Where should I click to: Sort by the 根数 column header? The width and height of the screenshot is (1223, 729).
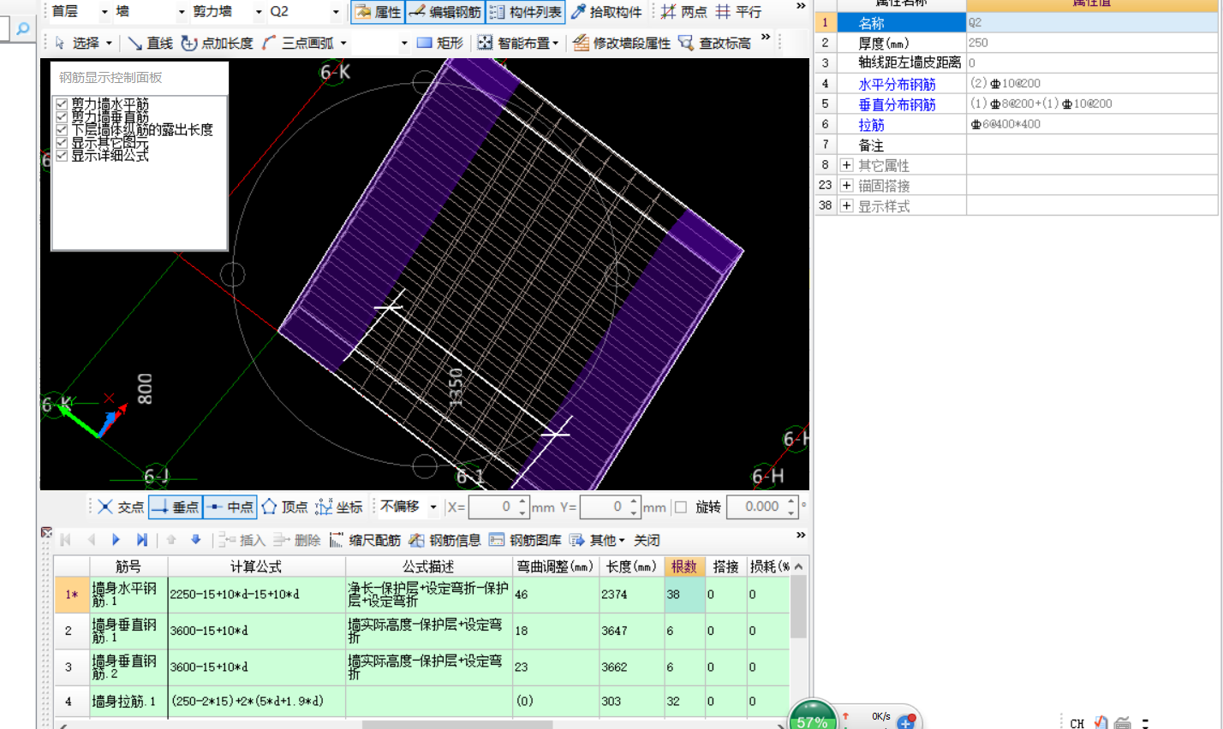684,566
